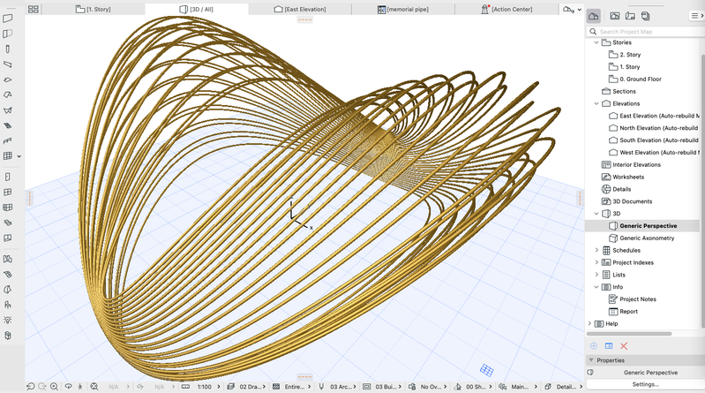Switch to the East Elevation tab
This screenshot has width=705, height=393.
(299, 9)
